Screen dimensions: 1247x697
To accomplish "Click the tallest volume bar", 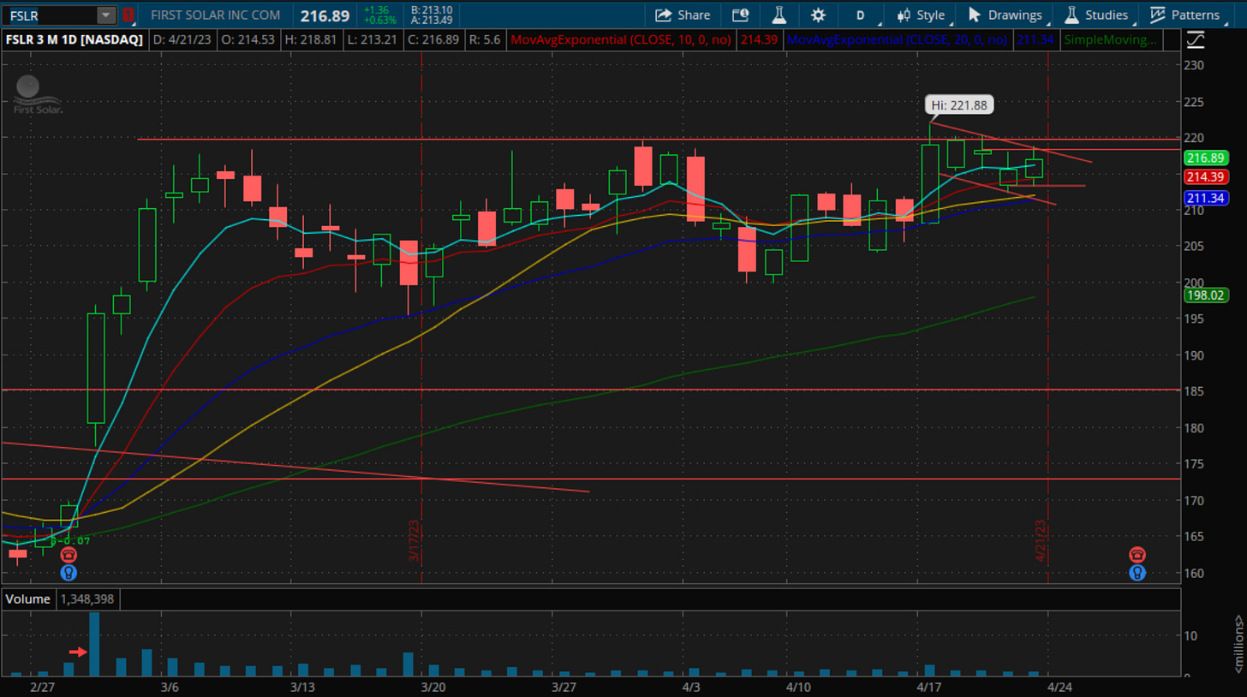I will point(94,643).
